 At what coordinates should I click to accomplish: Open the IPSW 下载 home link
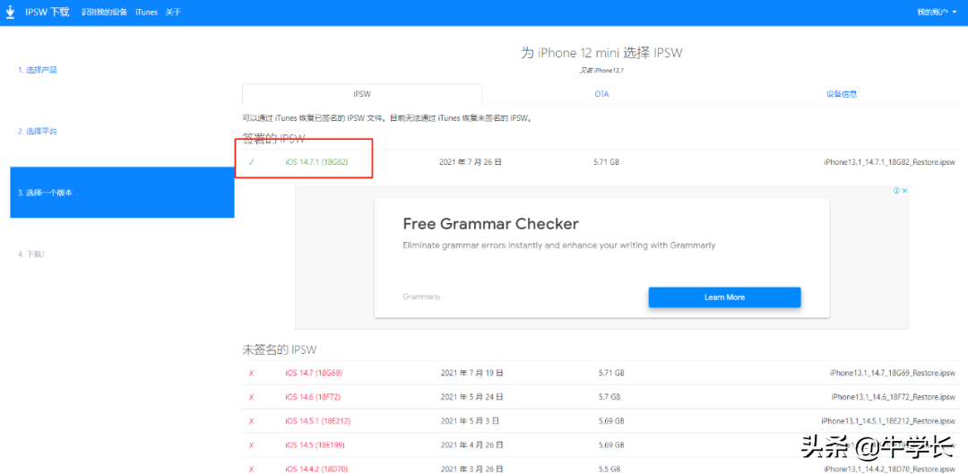[47, 12]
